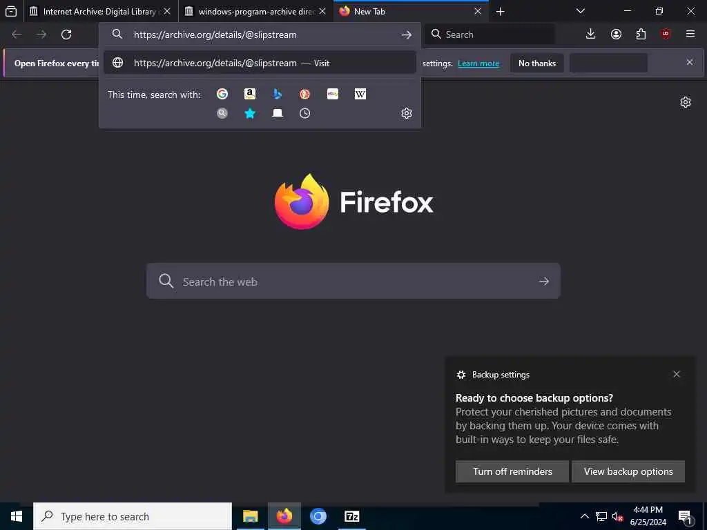707x530 pixels.
Task: Search this time with eBay
Action: point(333,94)
